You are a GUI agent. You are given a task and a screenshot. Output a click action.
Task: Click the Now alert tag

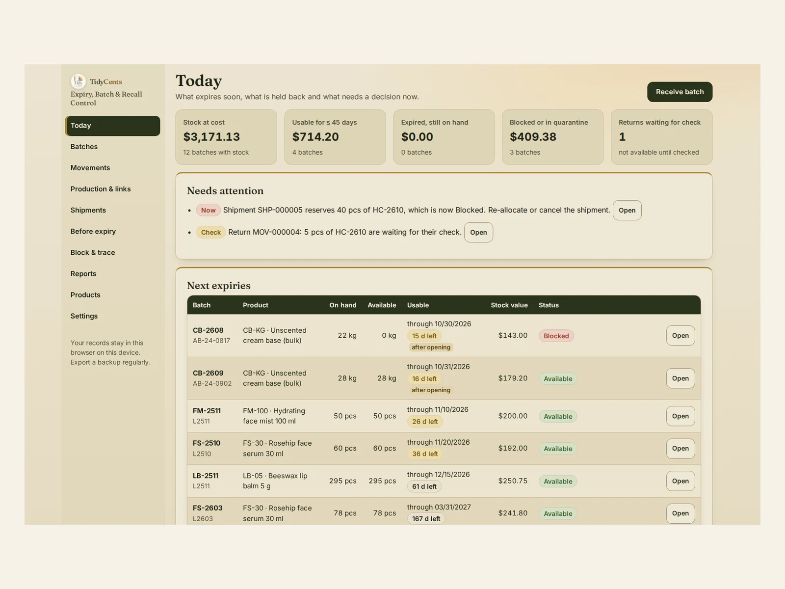pyautogui.click(x=208, y=210)
